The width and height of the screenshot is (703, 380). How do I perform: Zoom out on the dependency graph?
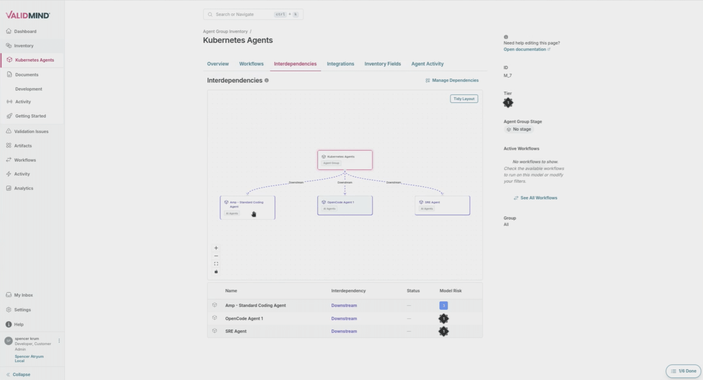click(x=216, y=256)
